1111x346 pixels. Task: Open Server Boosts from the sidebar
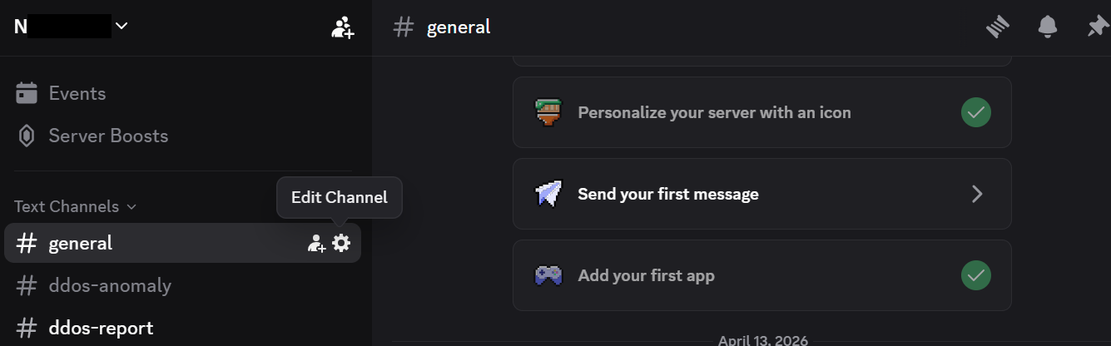click(x=108, y=136)
